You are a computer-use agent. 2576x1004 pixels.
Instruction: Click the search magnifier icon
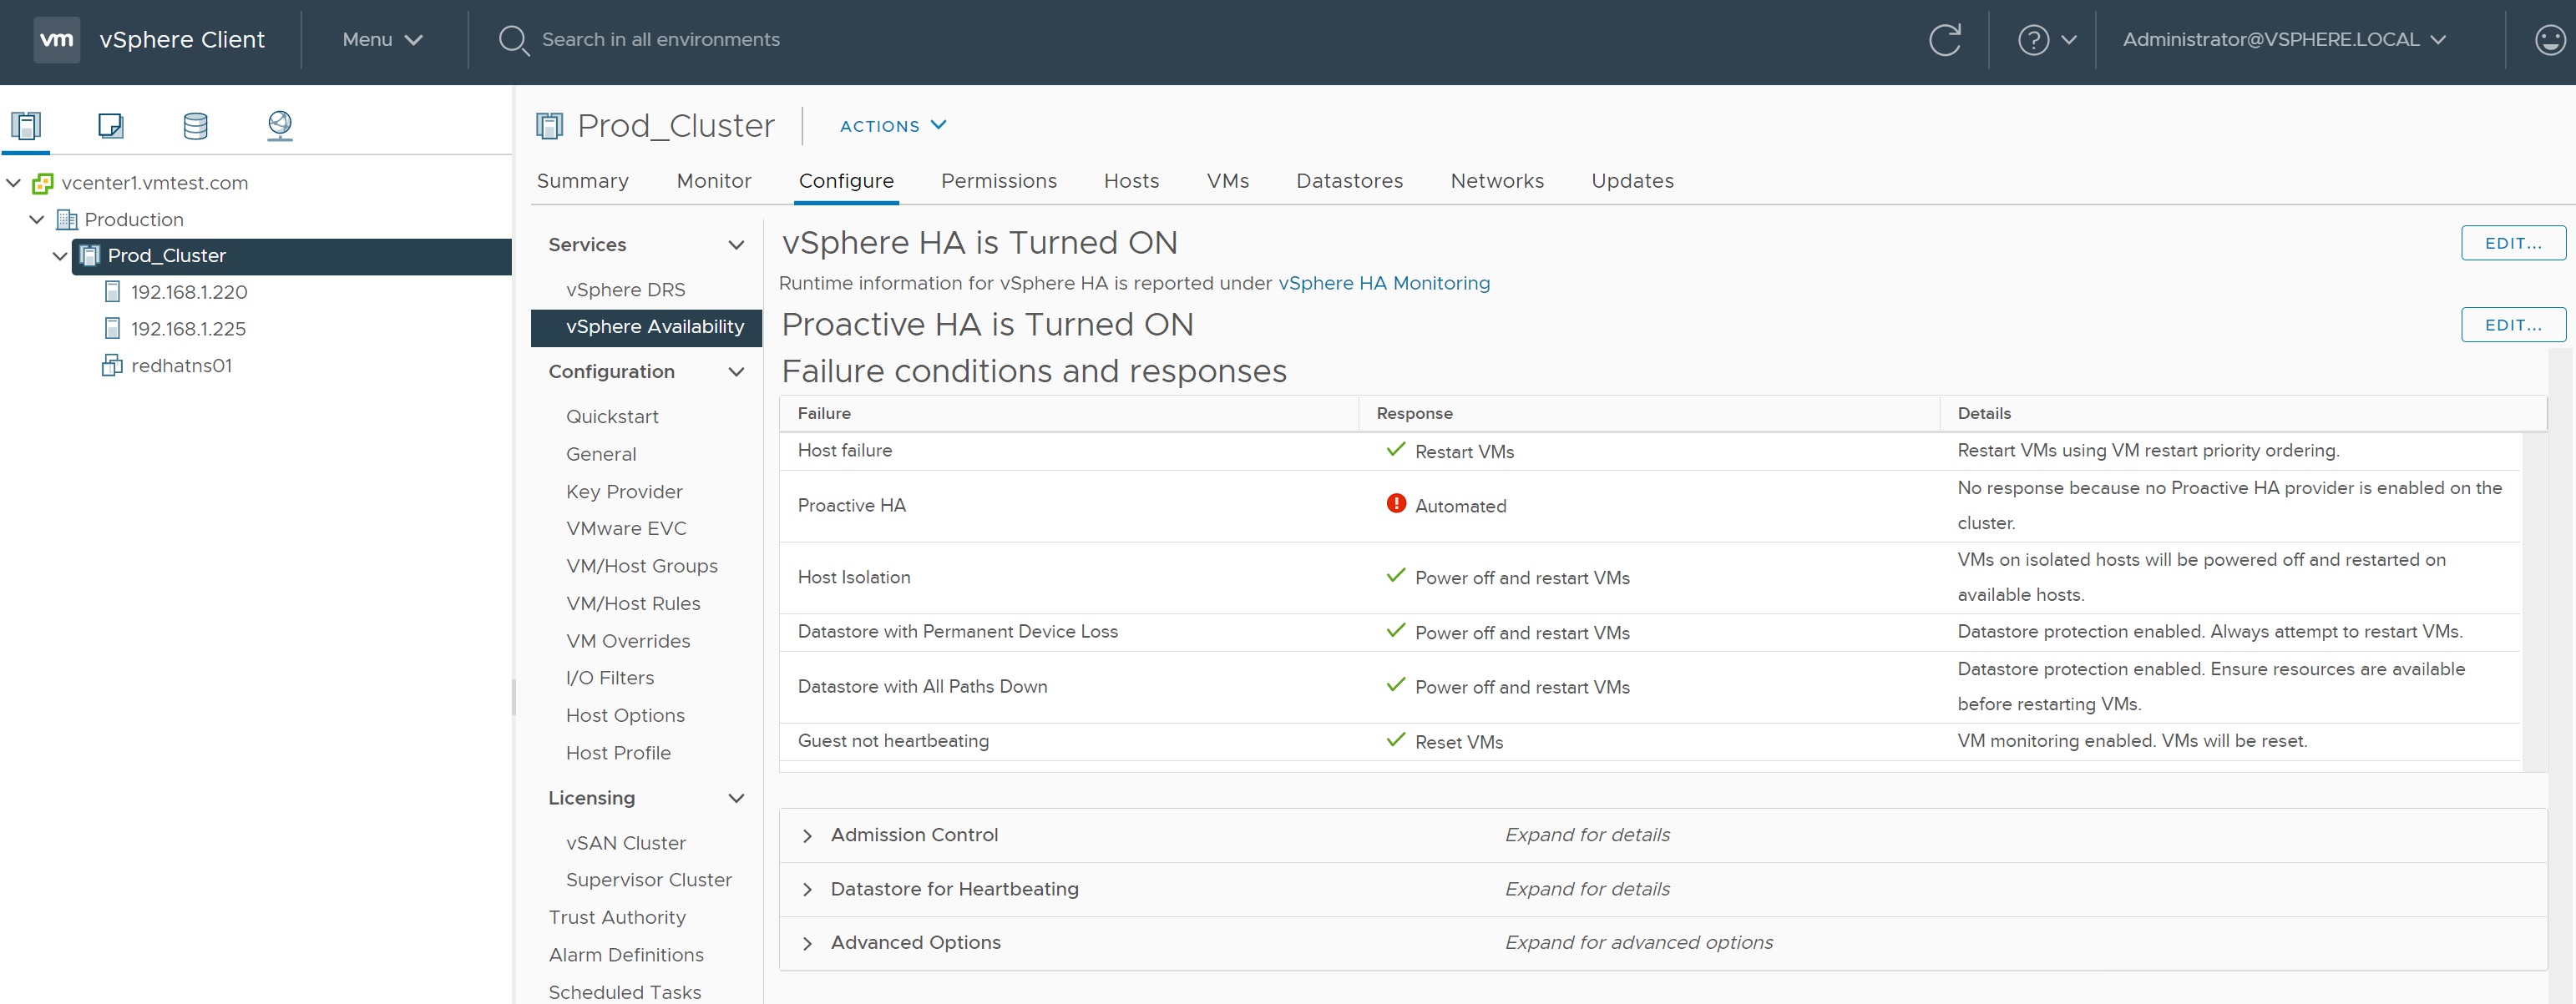click(x=514, y=41)
